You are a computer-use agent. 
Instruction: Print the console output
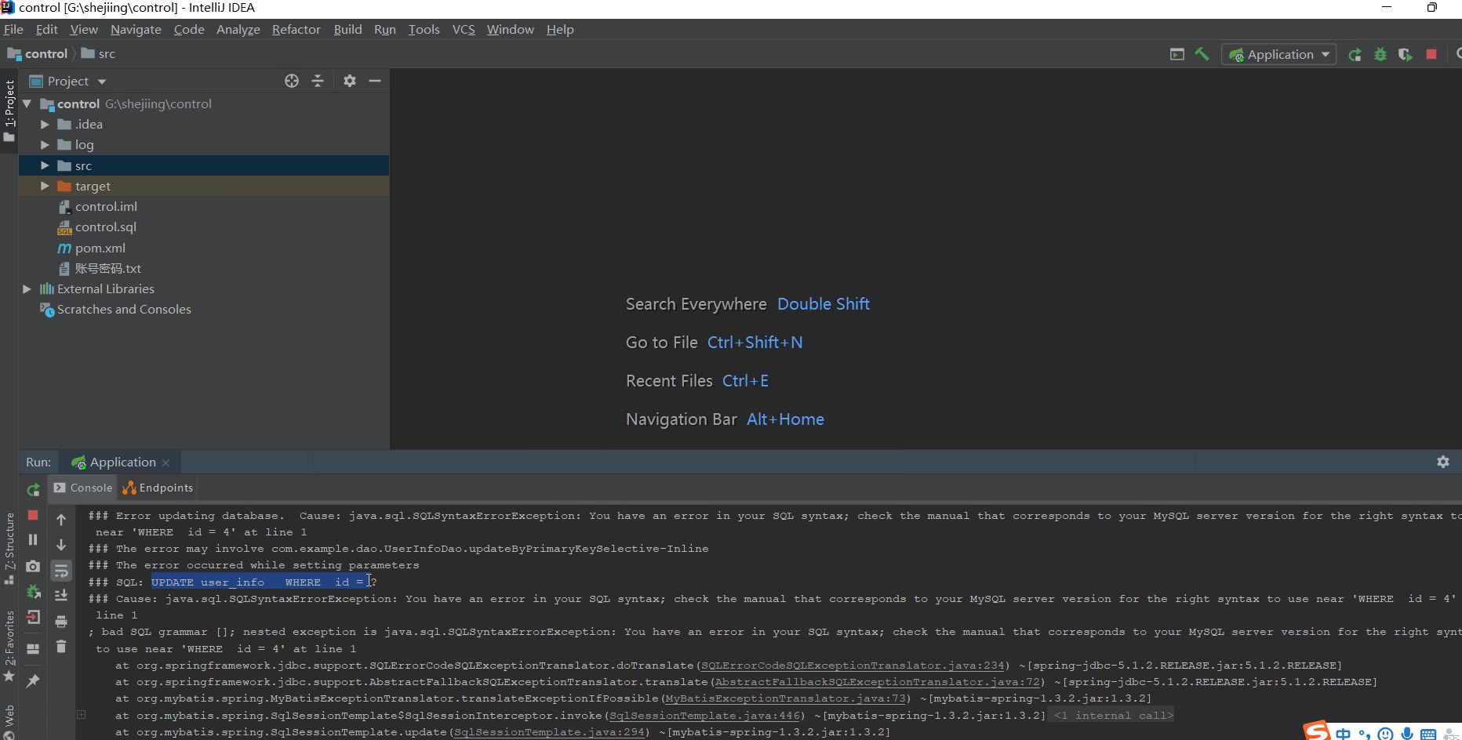(x=61, y=622)
